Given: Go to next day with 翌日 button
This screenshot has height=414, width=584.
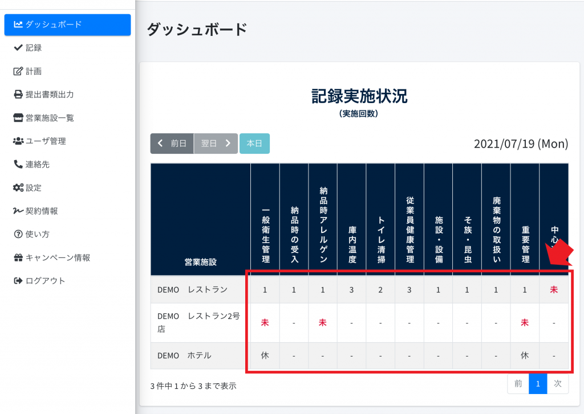Looking at the screenshot, I should pyautogui.click(x=216, y=144).
